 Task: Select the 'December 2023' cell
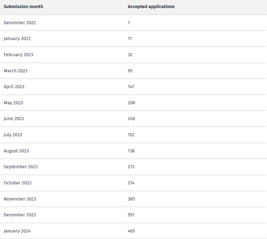point(20,215)
